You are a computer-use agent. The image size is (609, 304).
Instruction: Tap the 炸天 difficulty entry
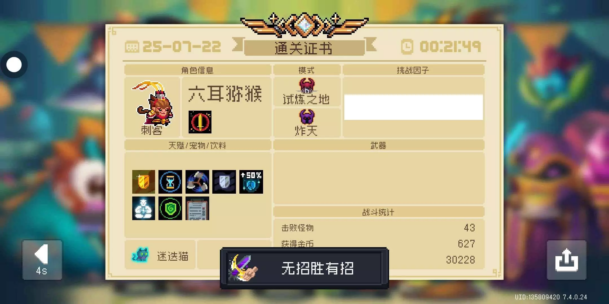point(307,123)
